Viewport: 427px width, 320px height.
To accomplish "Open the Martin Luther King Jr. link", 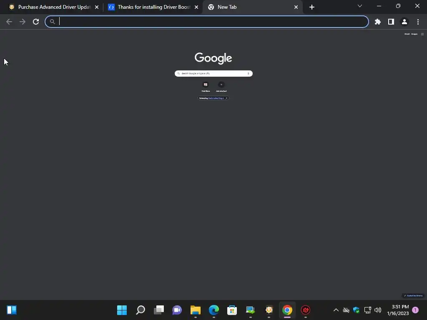I will 216,98.
